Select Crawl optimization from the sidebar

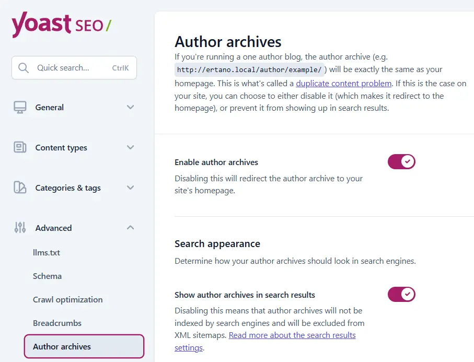point(68,299)
